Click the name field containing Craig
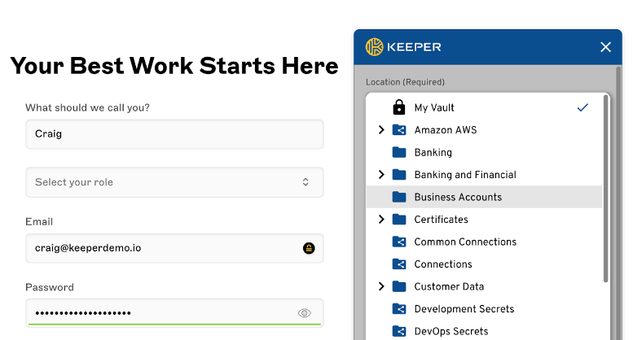 [x=174, y=134]
